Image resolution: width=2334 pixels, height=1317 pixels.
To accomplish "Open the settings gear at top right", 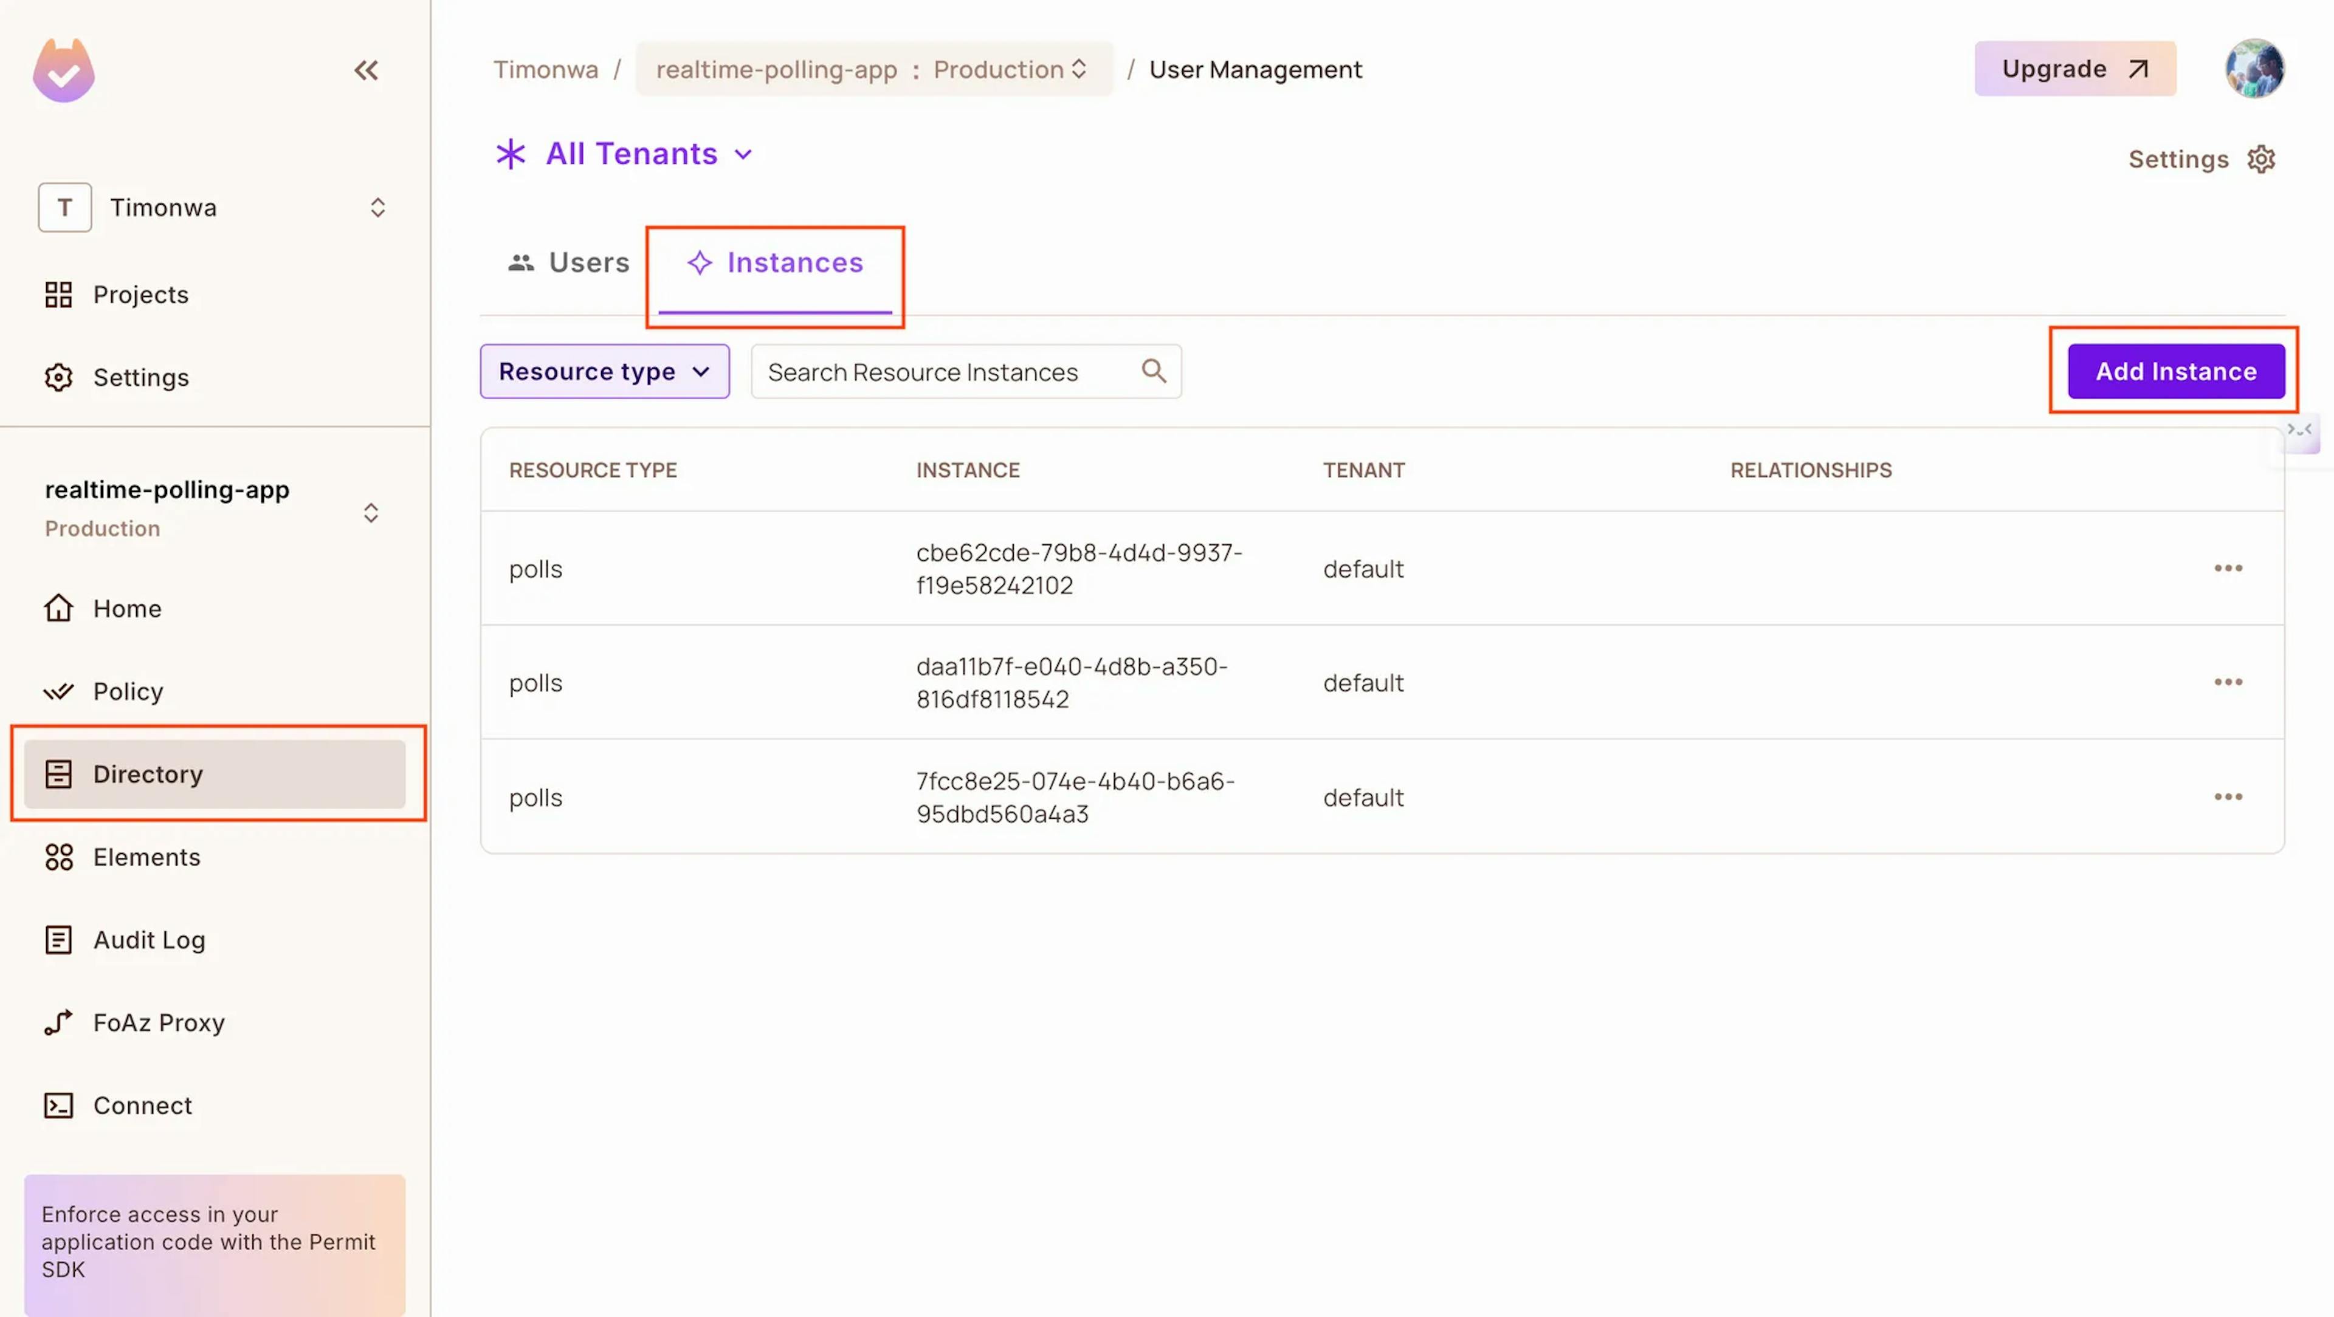I will point(2262,159).
